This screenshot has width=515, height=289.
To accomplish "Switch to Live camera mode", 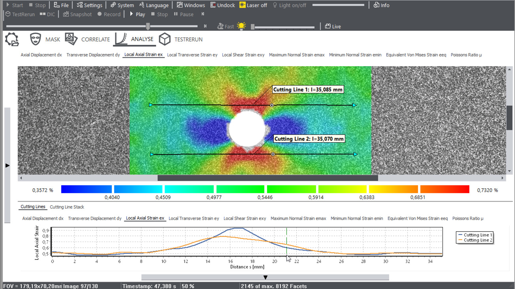I will (333, 26).
